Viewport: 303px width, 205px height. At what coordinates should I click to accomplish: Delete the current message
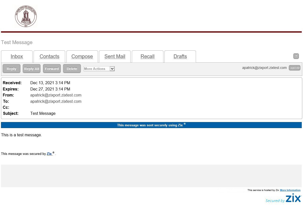pos(72,69)
